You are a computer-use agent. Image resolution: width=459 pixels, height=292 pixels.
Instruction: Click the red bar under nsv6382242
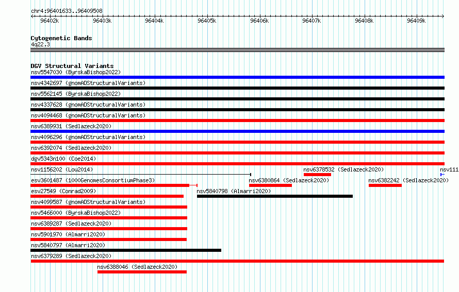click(385, 185)
